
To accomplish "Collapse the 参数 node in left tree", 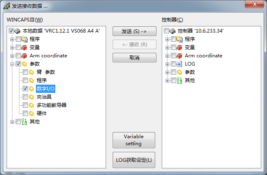I will [x=12, y=64].
